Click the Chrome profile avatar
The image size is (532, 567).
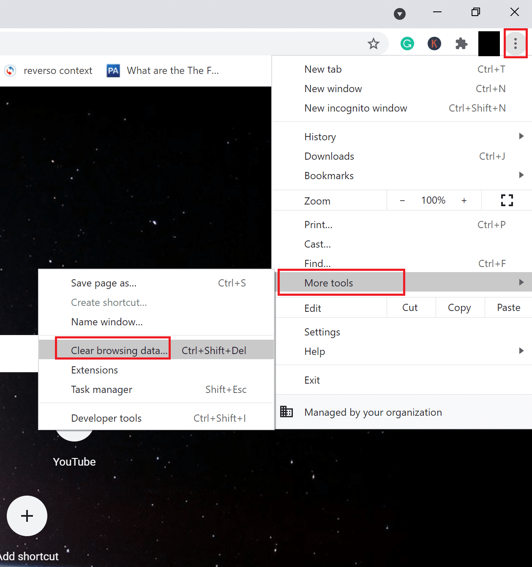point(489,44)
